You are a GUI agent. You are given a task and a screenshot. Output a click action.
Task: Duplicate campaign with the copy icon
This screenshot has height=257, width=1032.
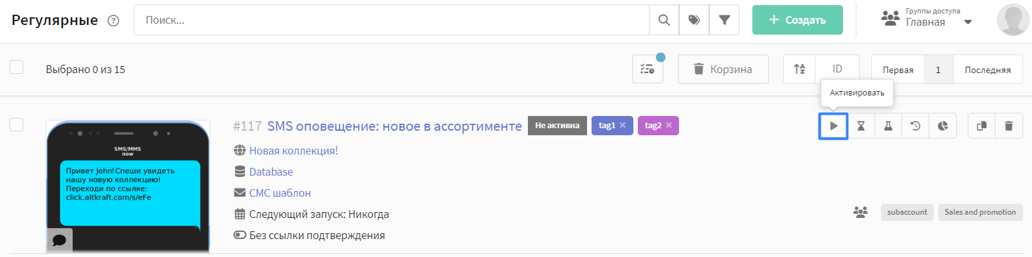click(981, 126)
